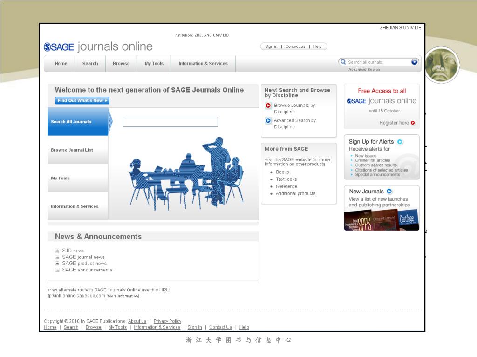This screenshot has height=357, width=477.
Task: Click the Advanced Search link
Action: tap(364, 70)
